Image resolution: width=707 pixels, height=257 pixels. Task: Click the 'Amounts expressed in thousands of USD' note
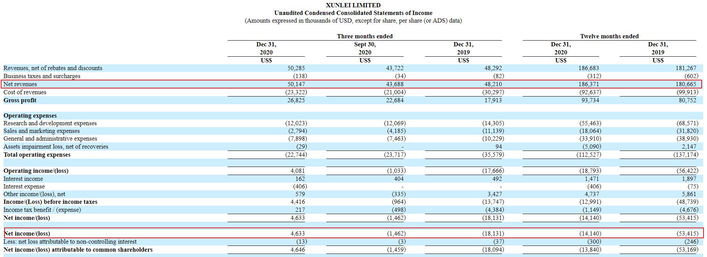[353, 21]
